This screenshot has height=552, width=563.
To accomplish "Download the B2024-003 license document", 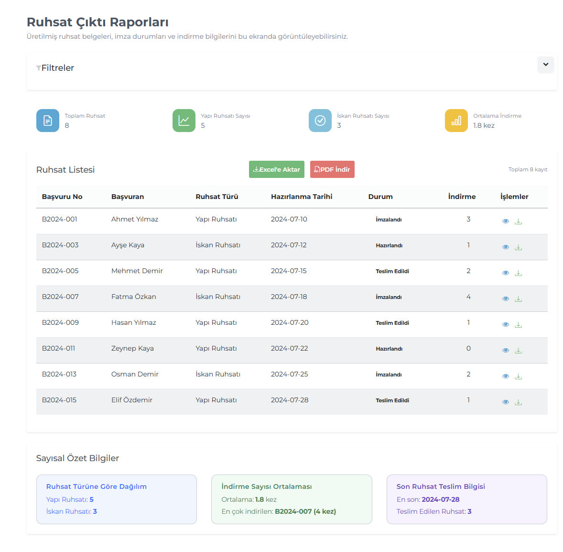I will [518, 247].
